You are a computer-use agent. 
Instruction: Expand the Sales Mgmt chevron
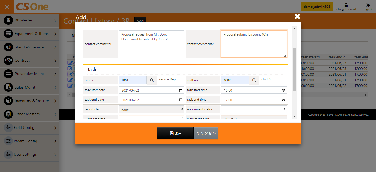55,88
